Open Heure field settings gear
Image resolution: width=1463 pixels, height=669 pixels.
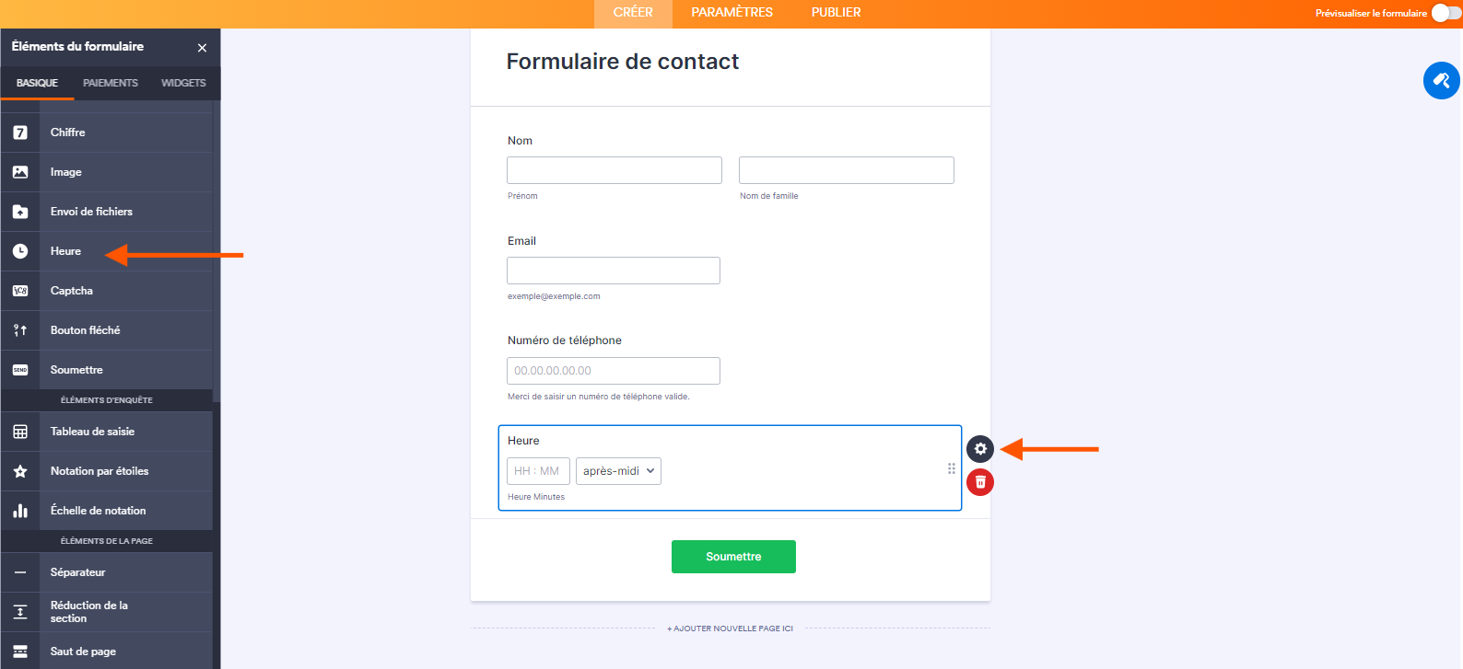(x=980, y=449)
